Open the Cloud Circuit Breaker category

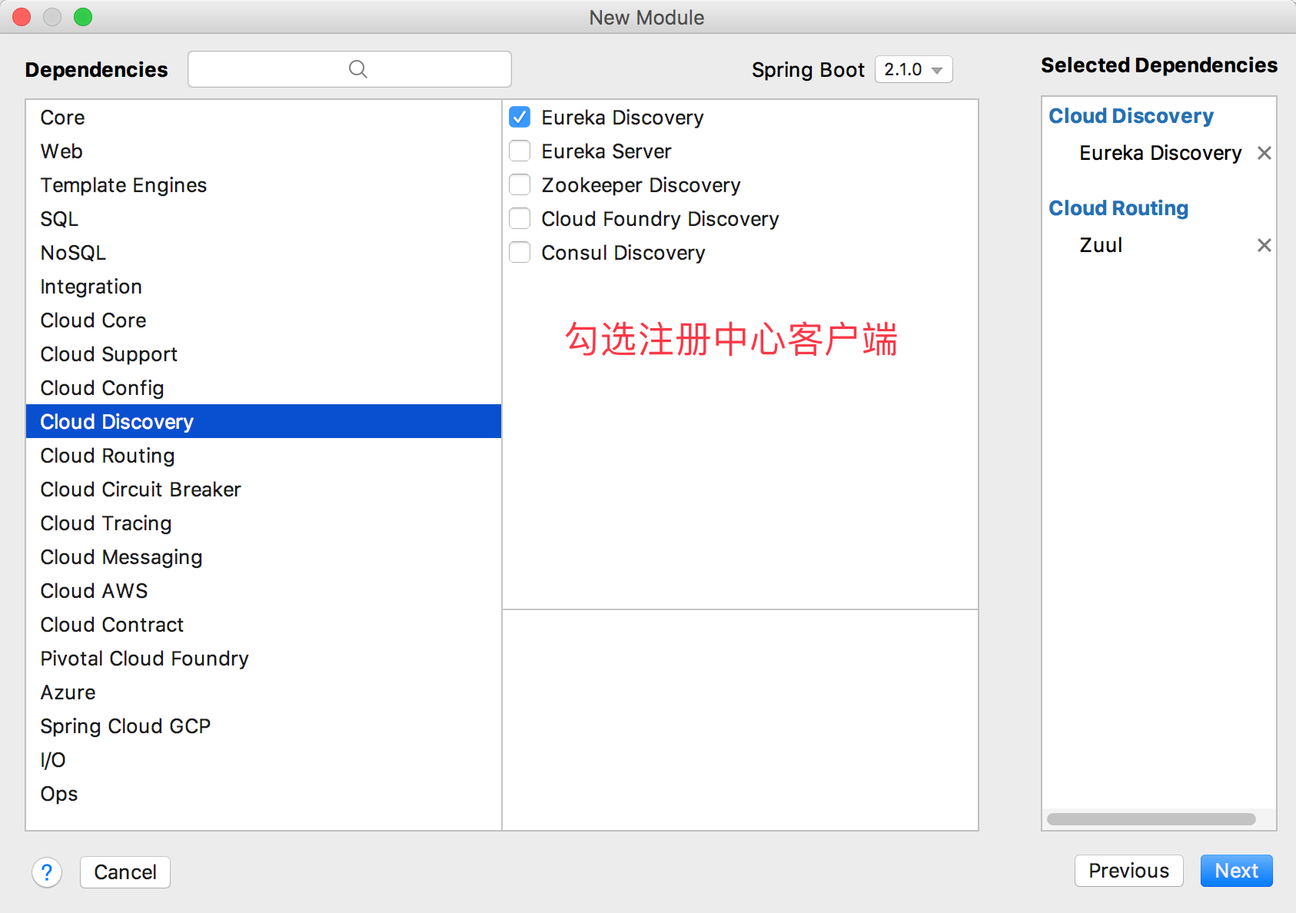264,490
